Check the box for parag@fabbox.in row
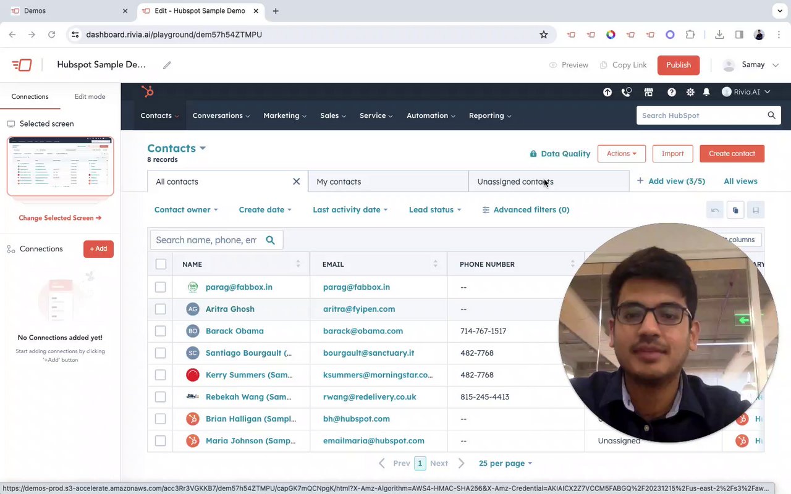This screenshot has width=791, height=494. click(161, 287)
